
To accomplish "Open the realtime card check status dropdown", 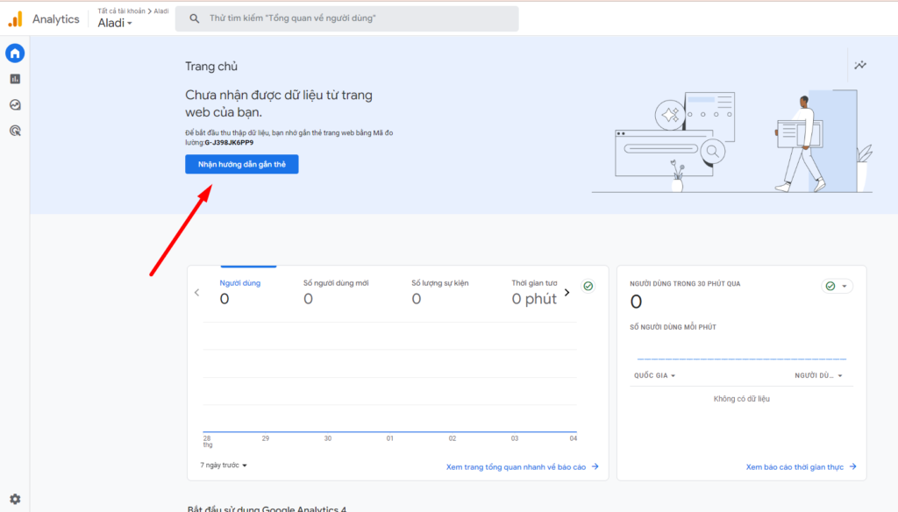I will coord(837,287).
